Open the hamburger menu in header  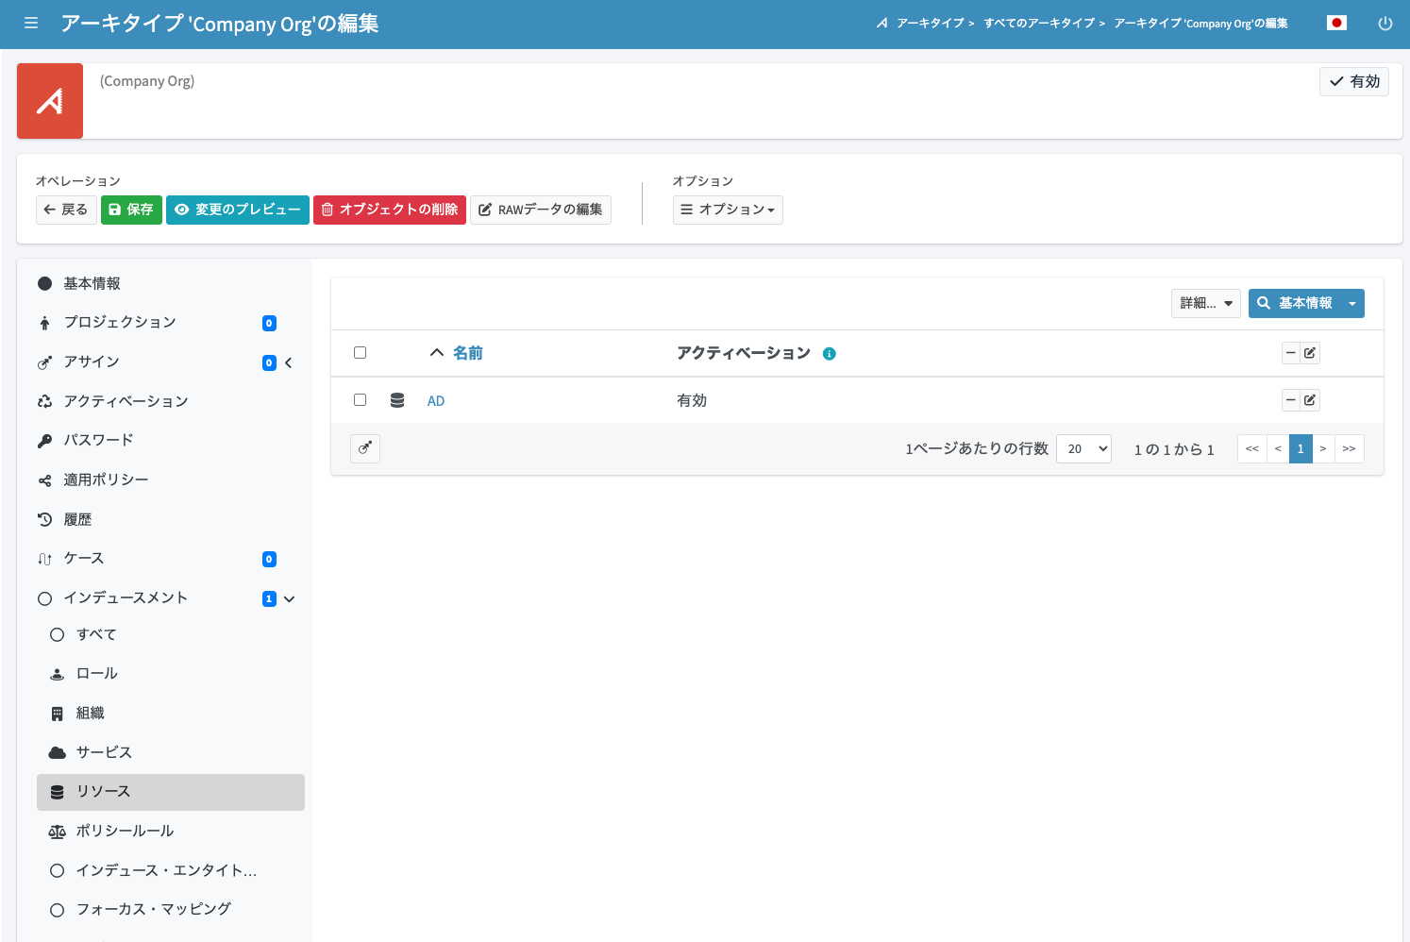pyautogui.click(x=31, y=23)
